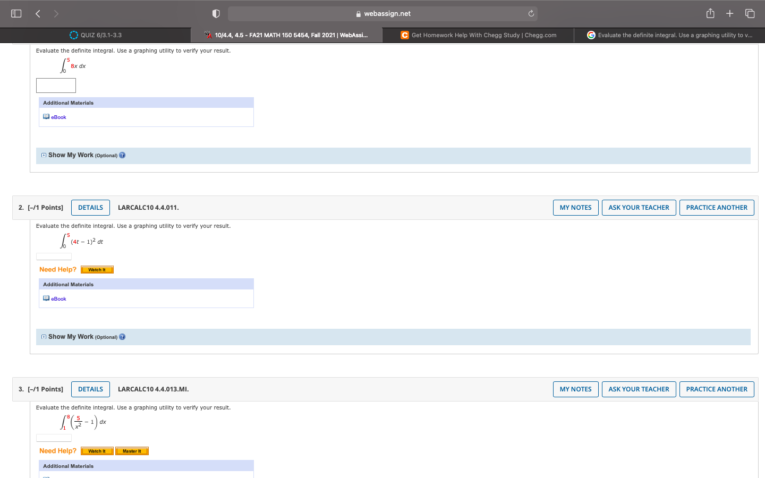Click the Safari share icon
Image resolution: width=765 pixels, height=478 pixels.
(710, 13)
